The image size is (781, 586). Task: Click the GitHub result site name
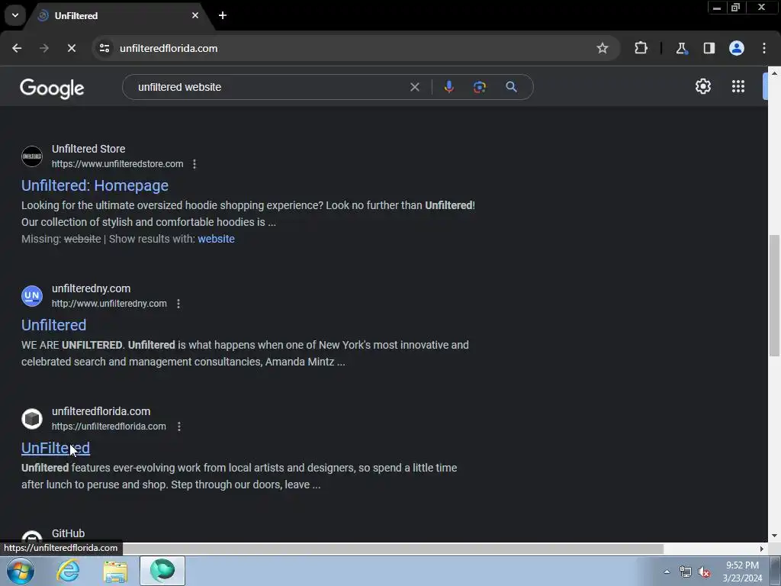click(68, 533)
